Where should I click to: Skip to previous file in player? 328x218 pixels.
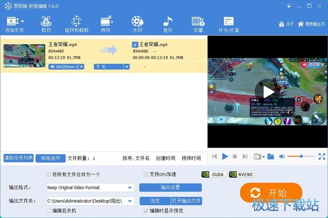coord(214,156)
